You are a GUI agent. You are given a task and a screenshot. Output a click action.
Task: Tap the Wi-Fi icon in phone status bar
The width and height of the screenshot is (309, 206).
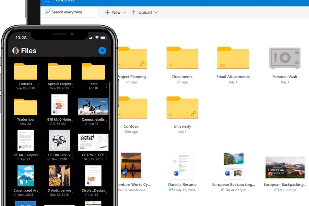(97, 38)
